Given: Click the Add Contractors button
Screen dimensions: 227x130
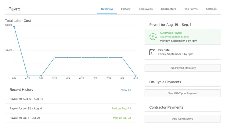Looking at the screenshot, I should pos(182,119).
